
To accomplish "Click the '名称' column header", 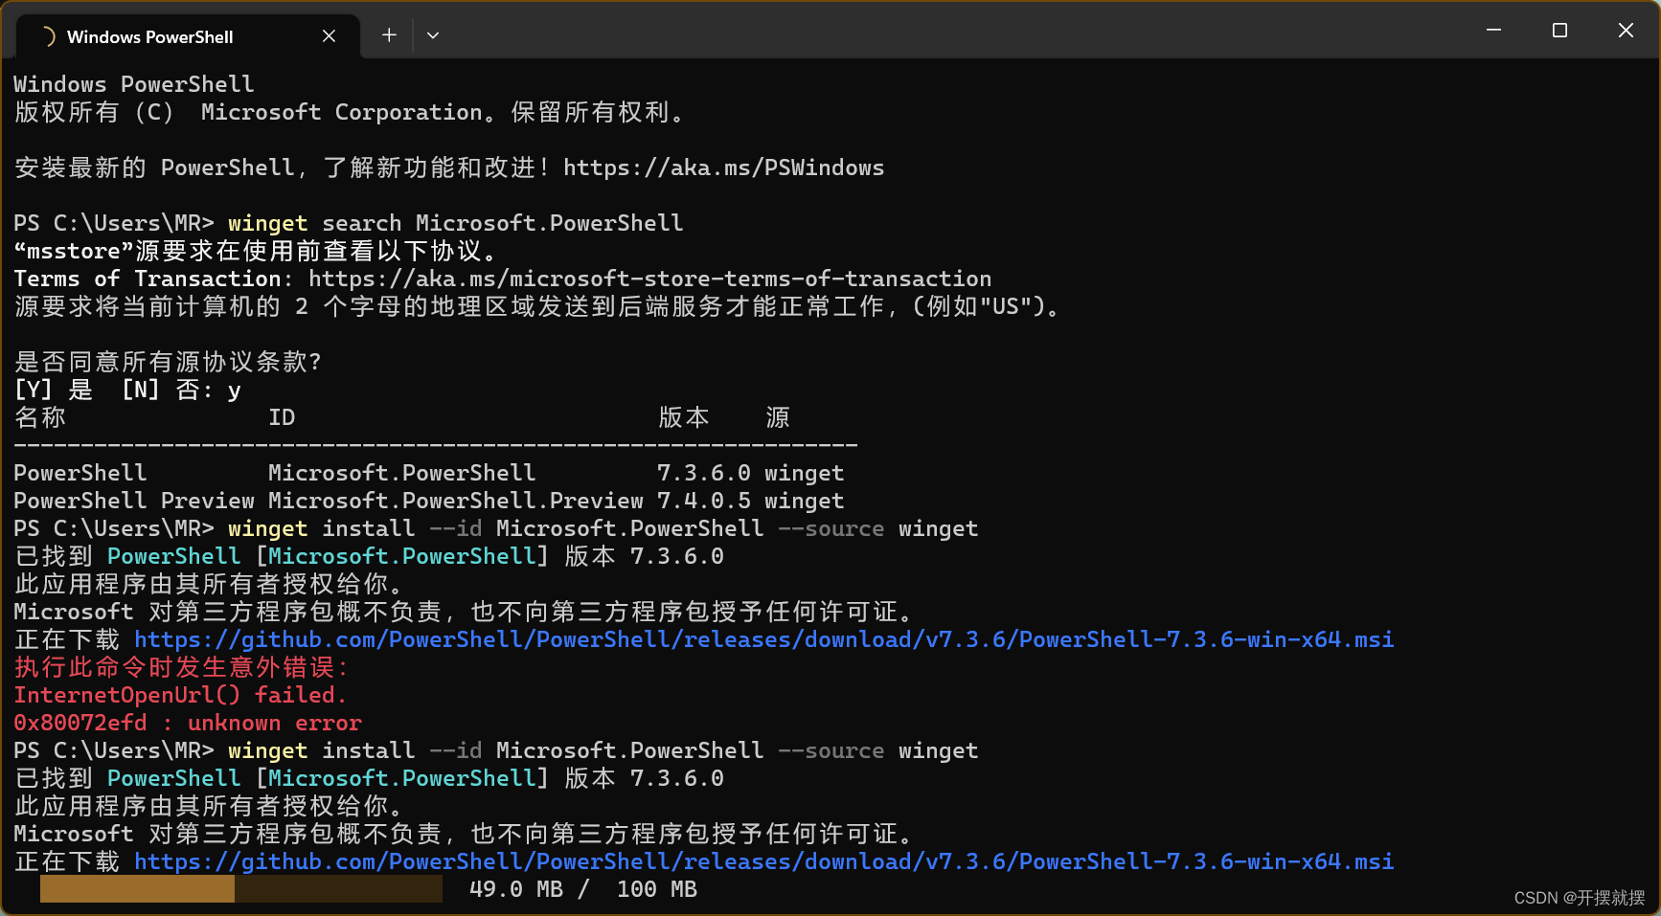I will [40, 417].
